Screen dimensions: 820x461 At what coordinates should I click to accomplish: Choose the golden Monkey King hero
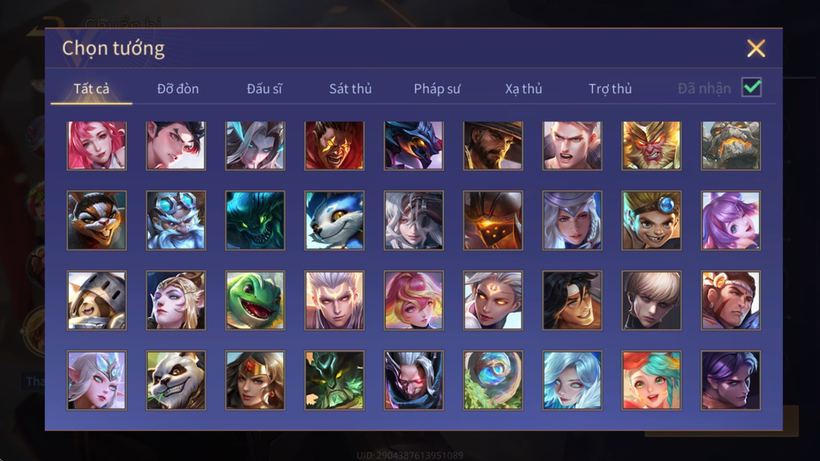tap(651, 145)
